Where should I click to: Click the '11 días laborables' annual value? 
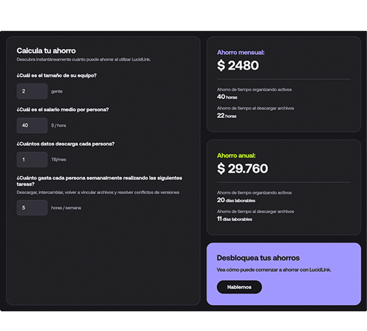pos(234,219)
